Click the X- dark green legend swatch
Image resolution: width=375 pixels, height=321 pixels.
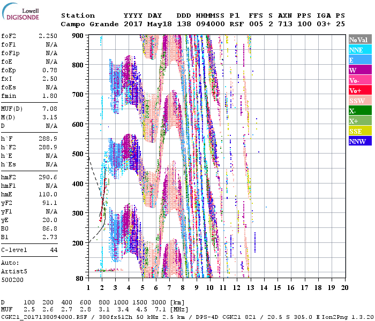(359, 111)
